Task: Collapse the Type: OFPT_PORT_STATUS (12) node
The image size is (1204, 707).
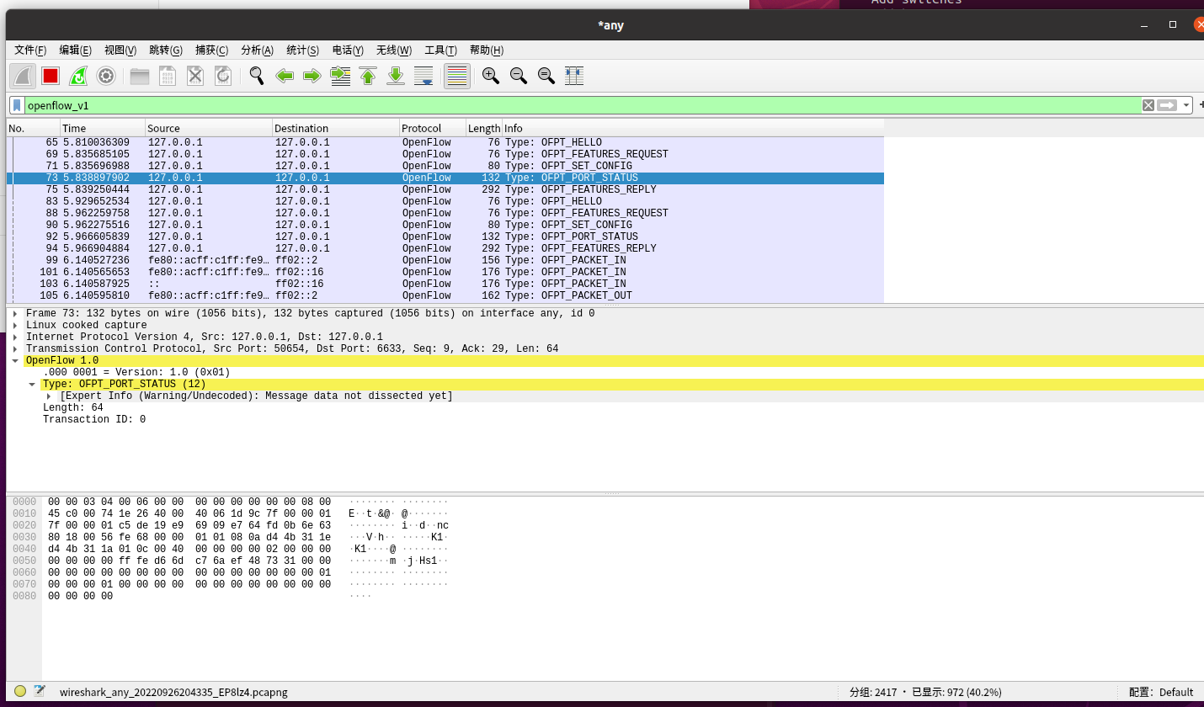Action: click(x=33, y=384)
